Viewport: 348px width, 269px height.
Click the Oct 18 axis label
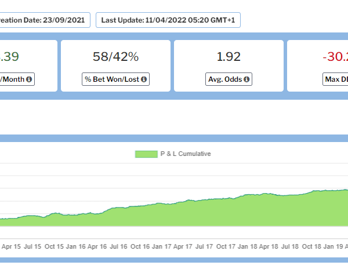click(311, 246)
